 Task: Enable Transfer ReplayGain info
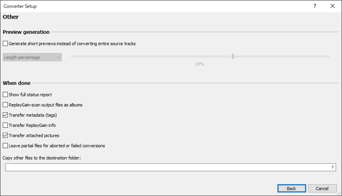tap(5, 125)
